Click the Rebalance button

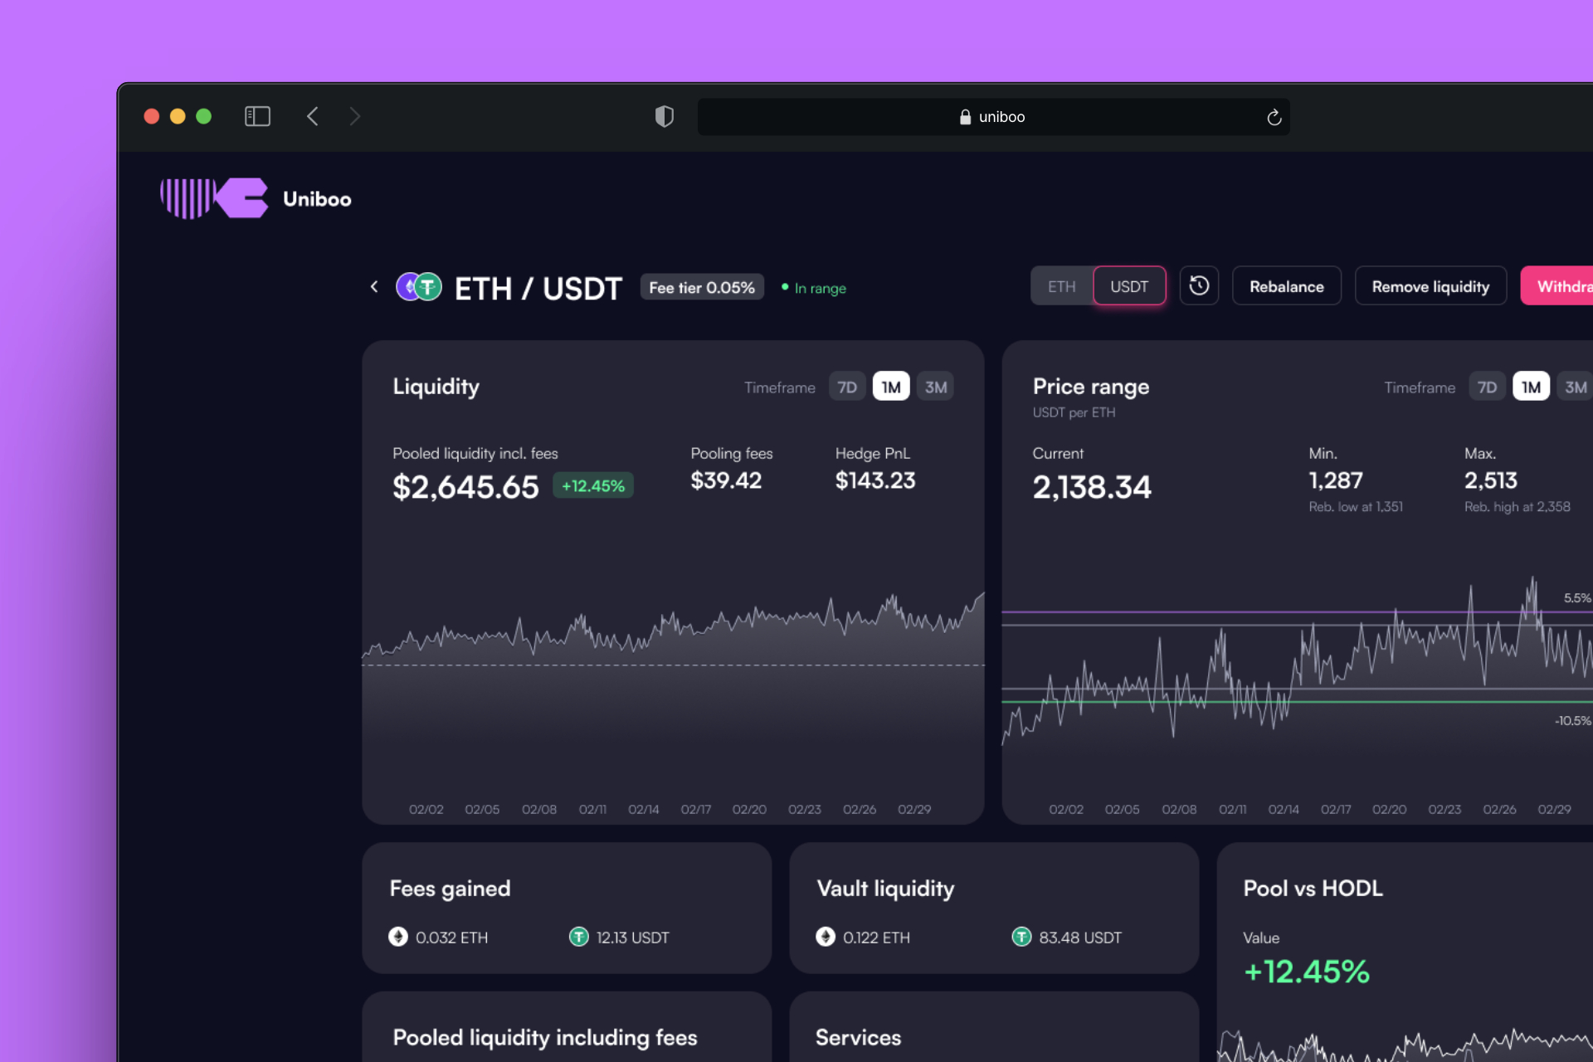point(1286,286)
